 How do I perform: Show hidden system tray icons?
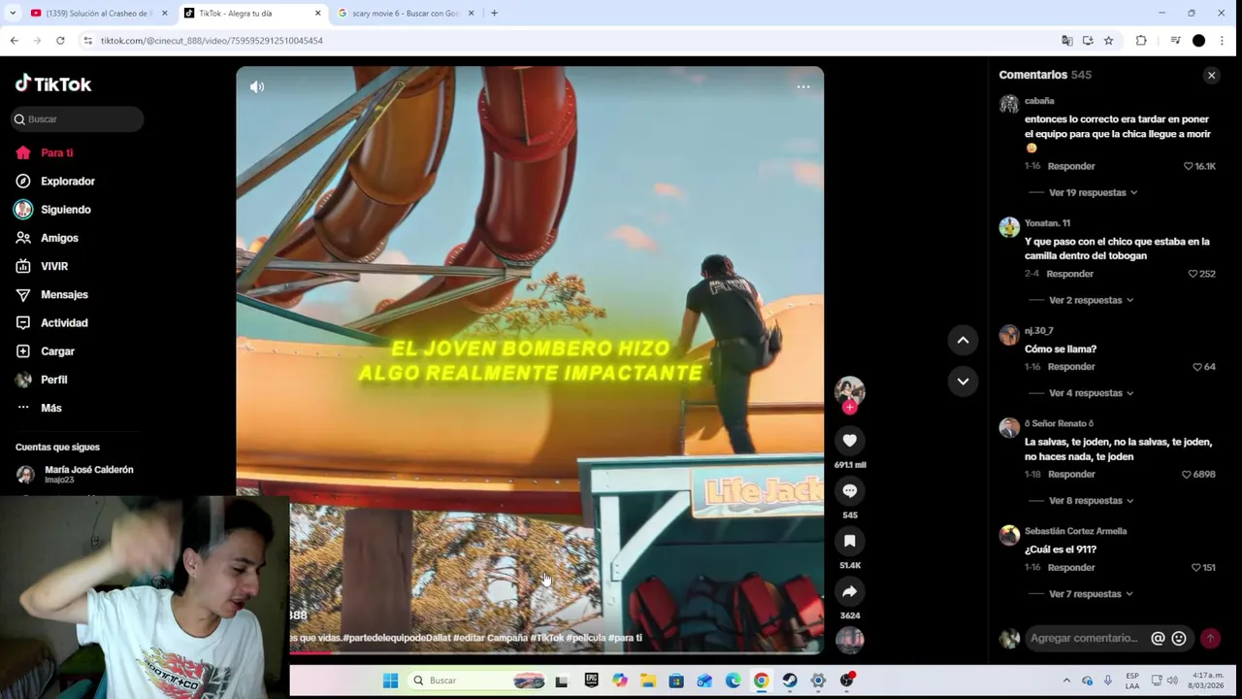(x=1066, y=681)
